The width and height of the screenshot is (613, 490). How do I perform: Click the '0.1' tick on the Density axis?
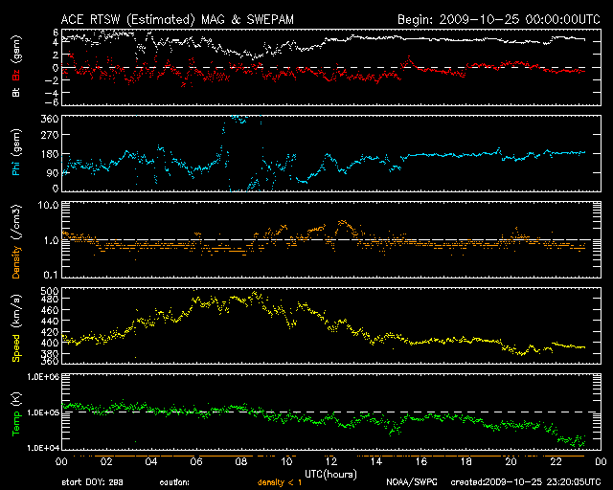(x=51, y=275)
